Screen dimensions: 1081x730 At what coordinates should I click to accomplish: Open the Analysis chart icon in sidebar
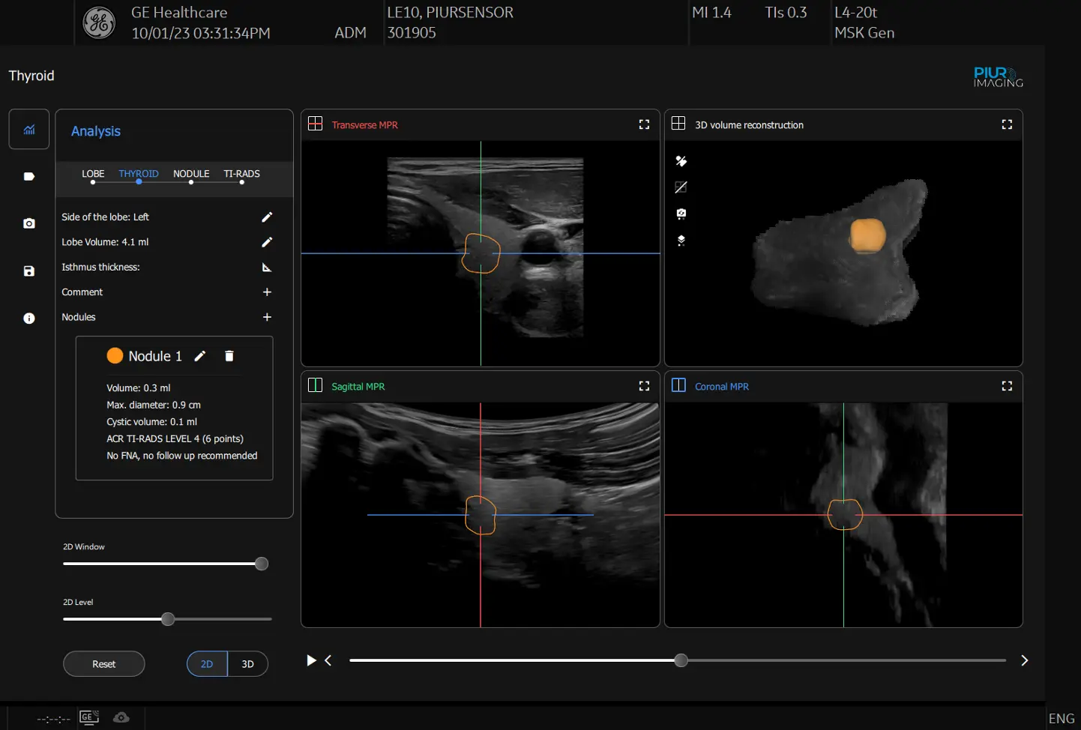[x=29, y=129]
